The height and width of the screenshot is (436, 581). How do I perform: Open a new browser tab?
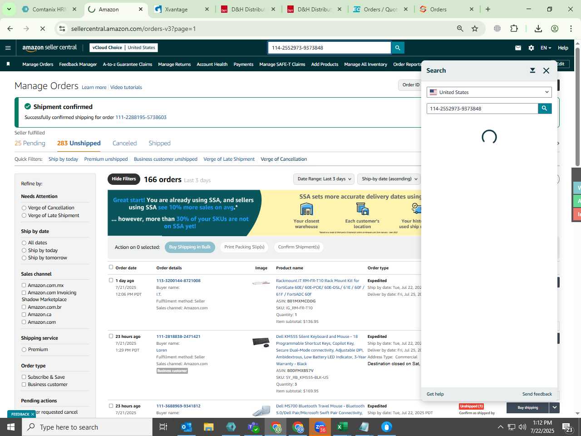pos(488,9)
